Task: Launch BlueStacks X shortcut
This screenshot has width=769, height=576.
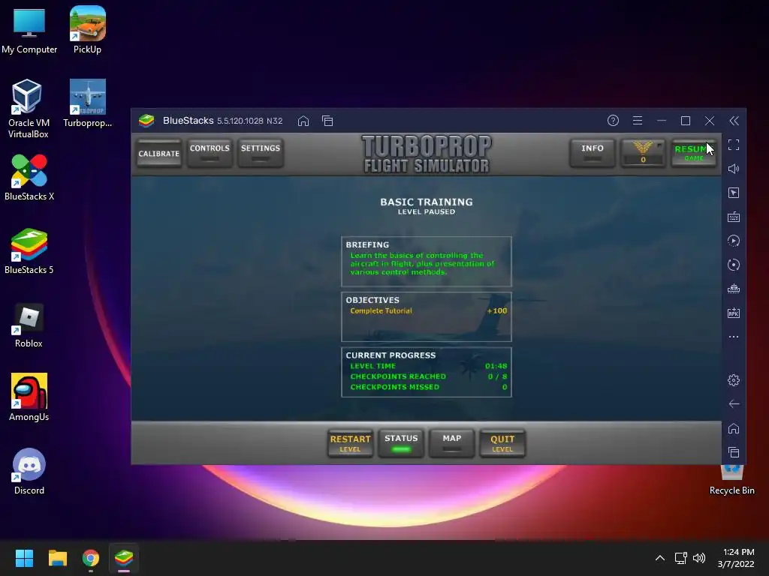Action: [29, 177]
